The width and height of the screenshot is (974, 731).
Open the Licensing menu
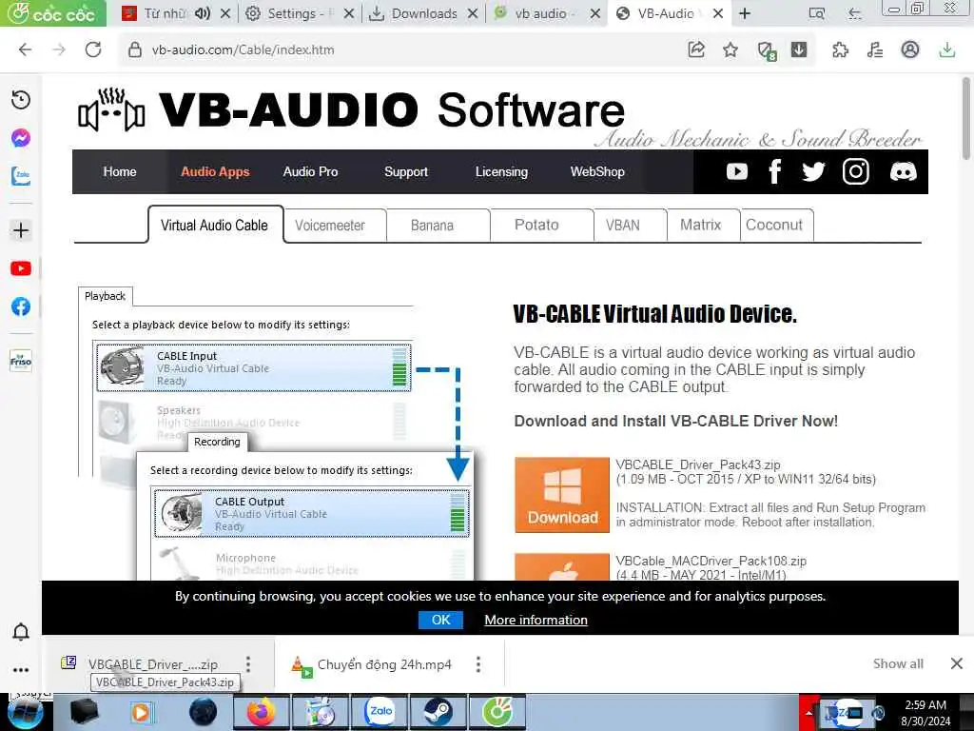(x=502, y=171)
